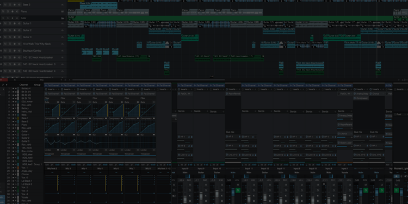This screenshot has height=204, width=408.
Task: Mute the Guitar 2 track
Action: (5, 30)
